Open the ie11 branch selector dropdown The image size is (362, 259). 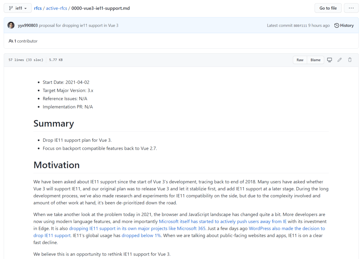18,8
